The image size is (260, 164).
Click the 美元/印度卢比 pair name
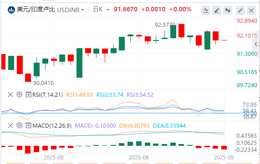pos(36,10)
